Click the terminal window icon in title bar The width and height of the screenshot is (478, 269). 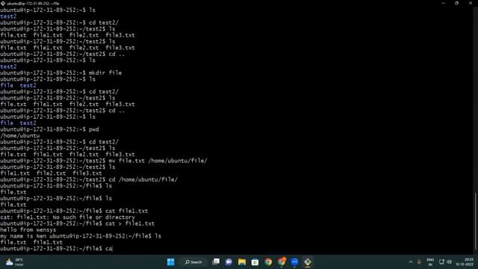[x=3, y=3]
